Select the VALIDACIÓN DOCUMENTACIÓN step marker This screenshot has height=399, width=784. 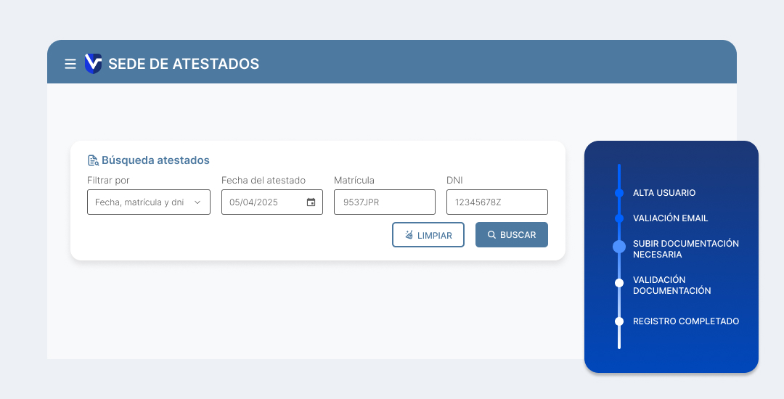(x=619, y=283)
